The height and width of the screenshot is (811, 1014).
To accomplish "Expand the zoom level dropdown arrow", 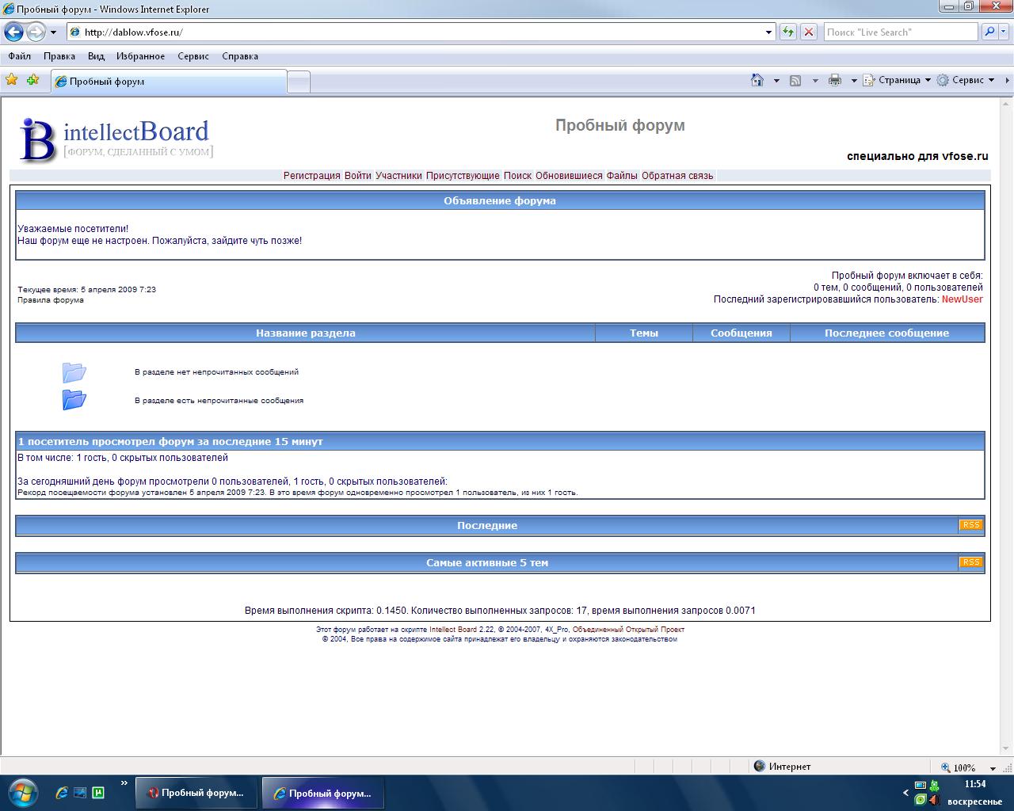I will tap(993, 767).
